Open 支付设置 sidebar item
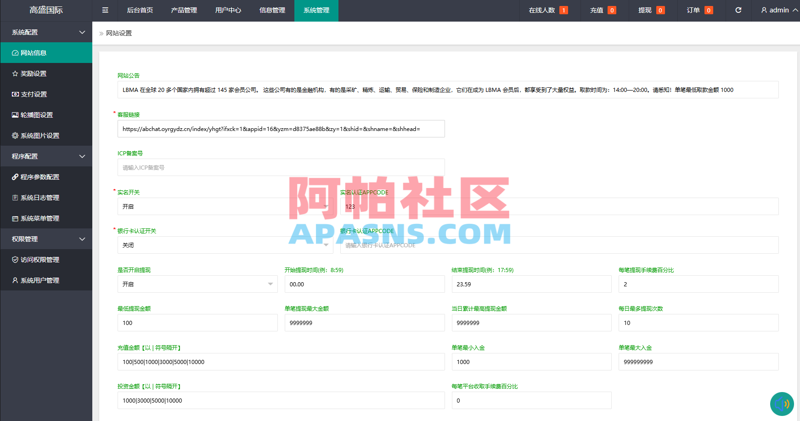 click(x=46, y=94)
